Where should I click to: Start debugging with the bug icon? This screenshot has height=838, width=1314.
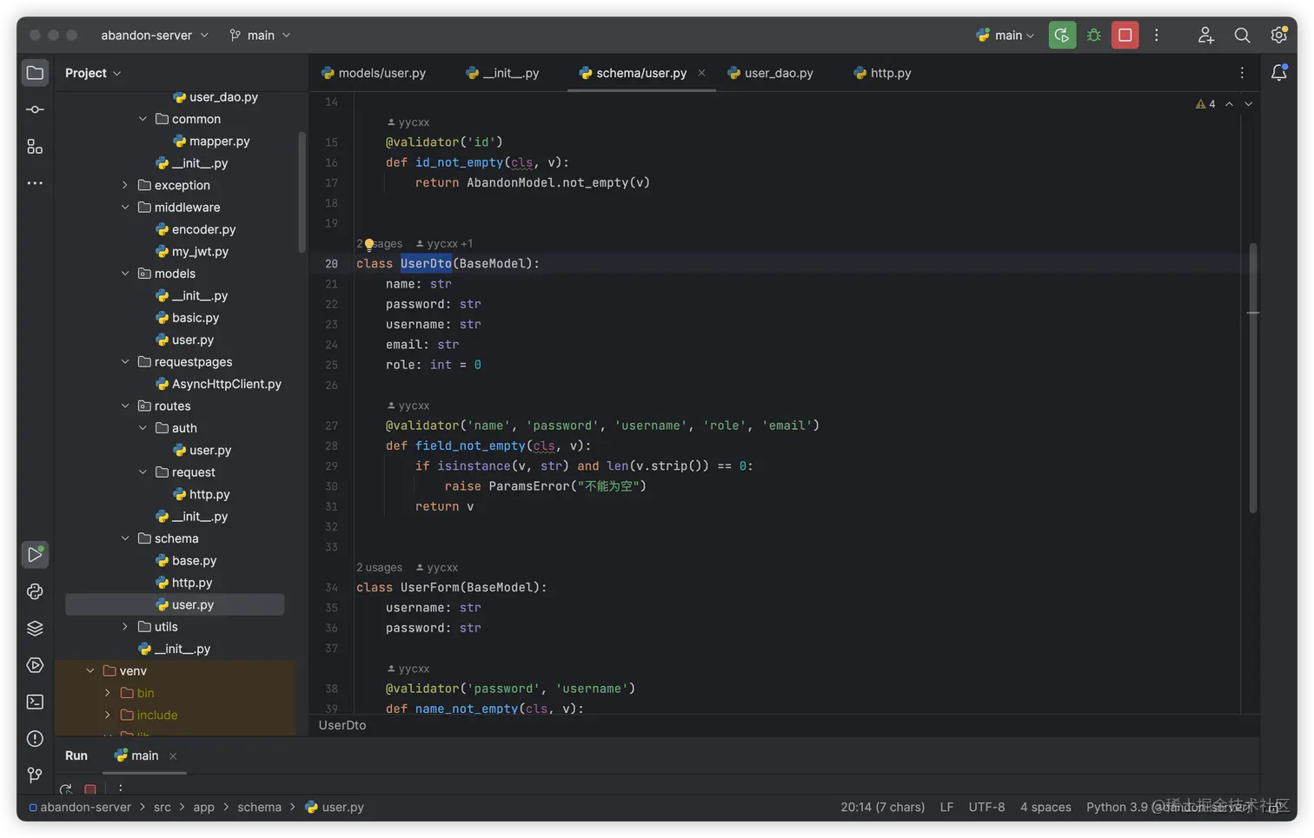(1093, 35)
